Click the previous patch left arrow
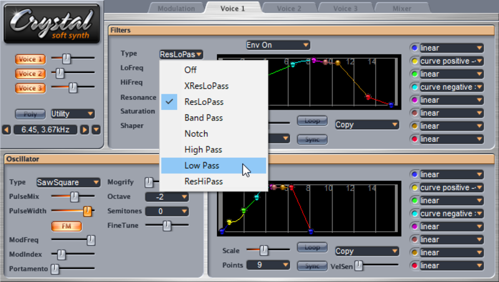499x282 pixels. (x=6, y=130)
